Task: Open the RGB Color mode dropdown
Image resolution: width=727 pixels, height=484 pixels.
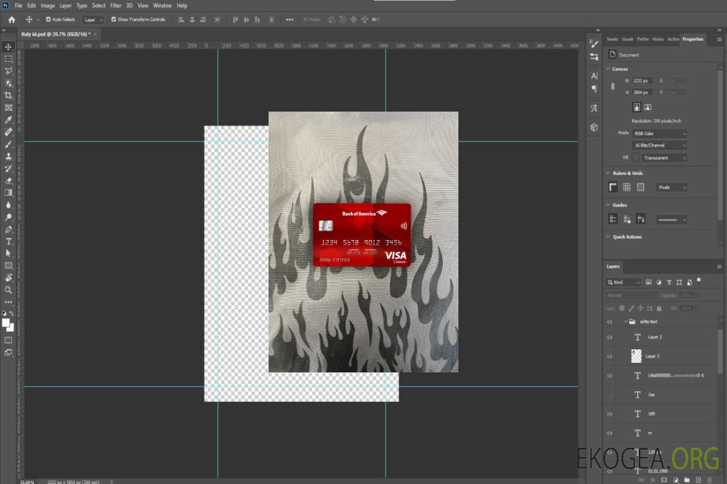Action: point(659,133)
